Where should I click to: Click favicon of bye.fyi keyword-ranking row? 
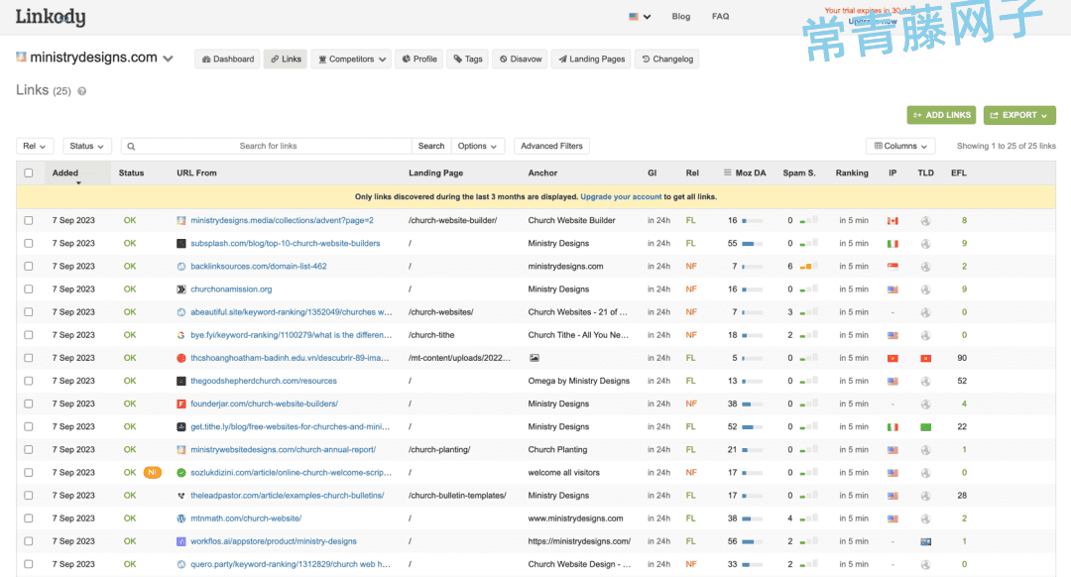181,335
